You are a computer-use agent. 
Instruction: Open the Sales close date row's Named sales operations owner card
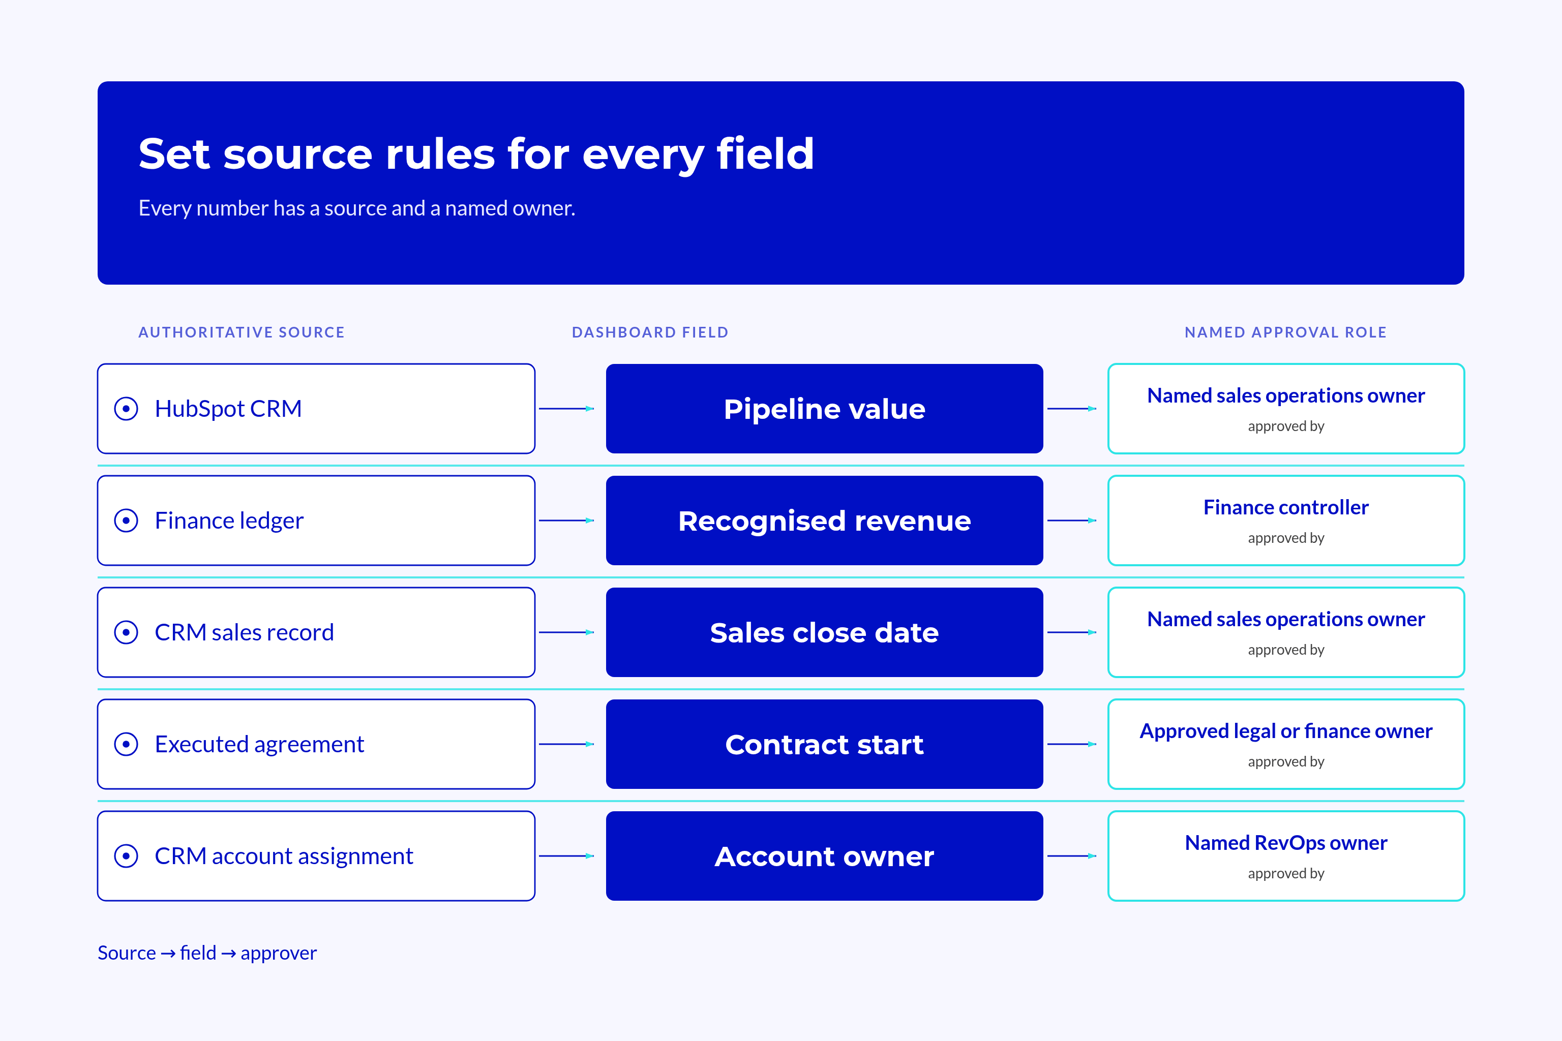click(1286, 632)
